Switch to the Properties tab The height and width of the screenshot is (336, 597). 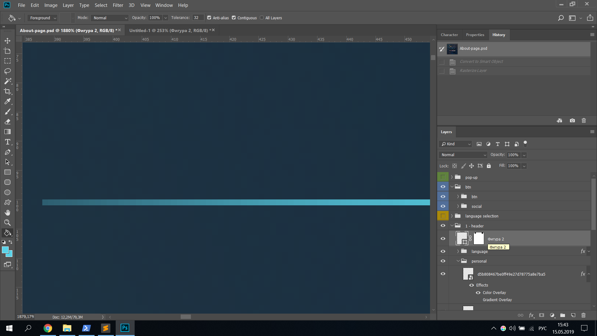tap(475, 35)
